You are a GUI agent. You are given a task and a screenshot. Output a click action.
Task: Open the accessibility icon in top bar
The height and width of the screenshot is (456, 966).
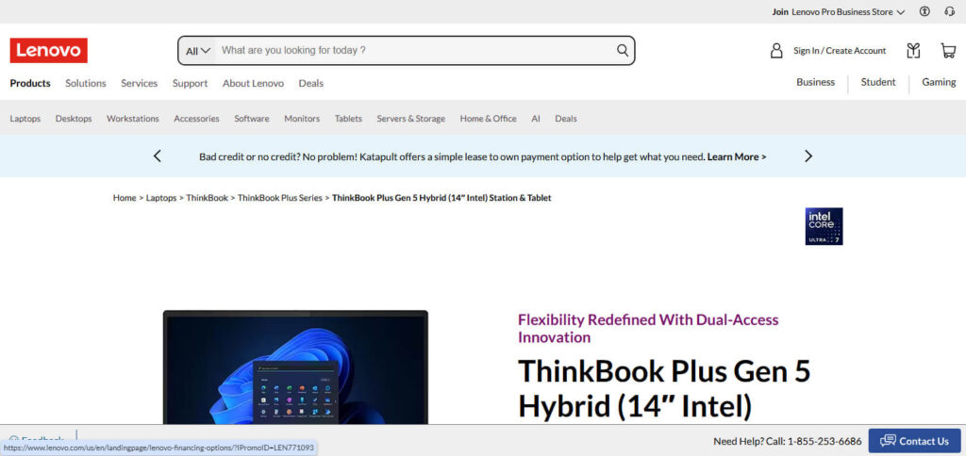pyautogui.click(x=924, y=11)
